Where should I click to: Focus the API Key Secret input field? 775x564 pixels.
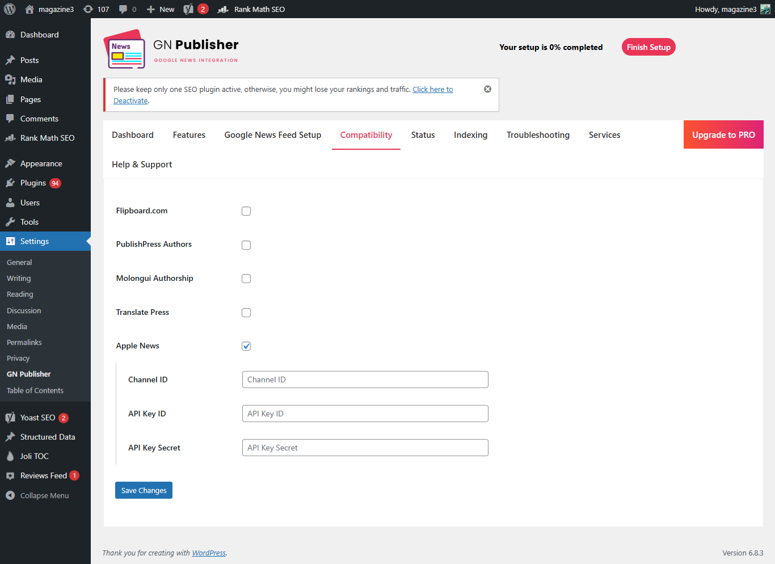(365, 448)
